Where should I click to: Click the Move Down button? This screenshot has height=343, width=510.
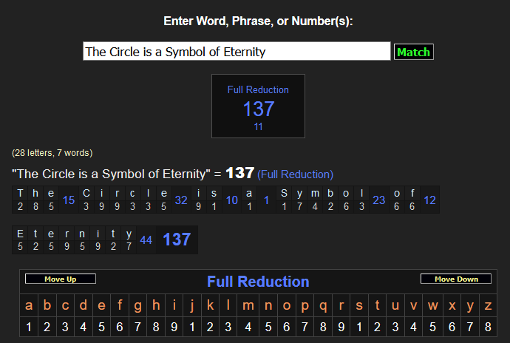[455, 279]
